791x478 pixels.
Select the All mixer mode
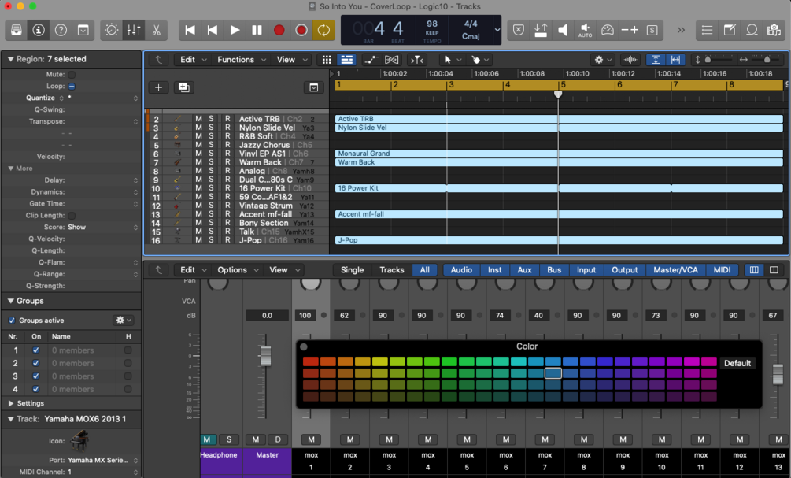[425, 270]
